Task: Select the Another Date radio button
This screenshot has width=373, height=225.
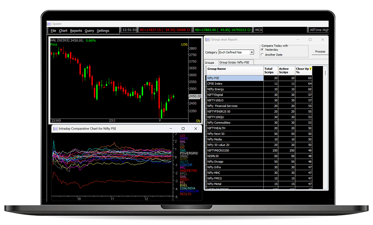Action: pyautogui.click(x=262, y=54)
